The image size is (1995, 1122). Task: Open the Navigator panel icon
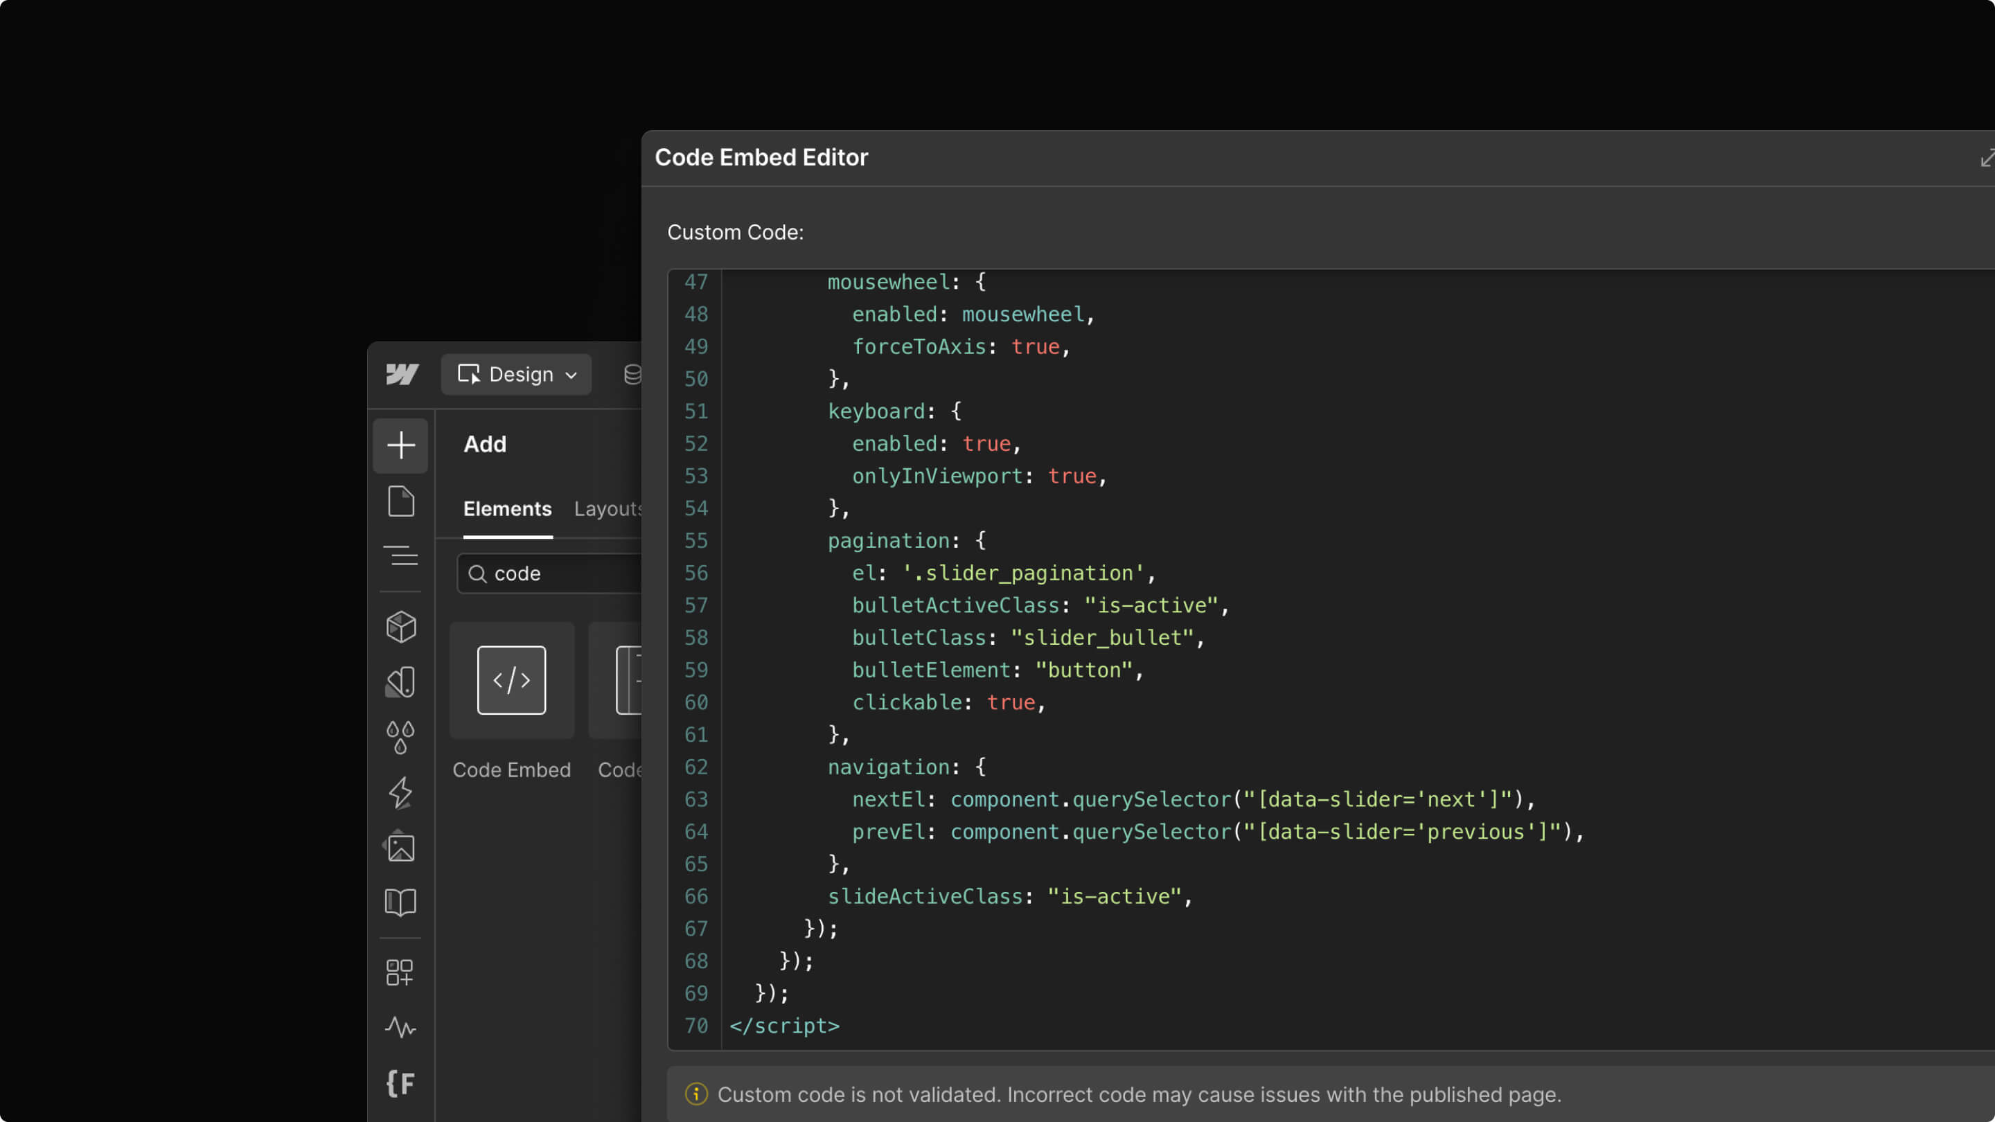(400, 556)
